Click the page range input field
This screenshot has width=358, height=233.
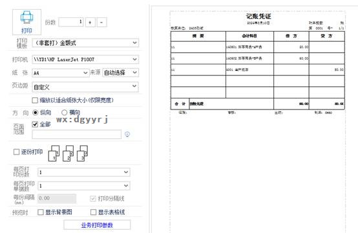click(77, 135)
